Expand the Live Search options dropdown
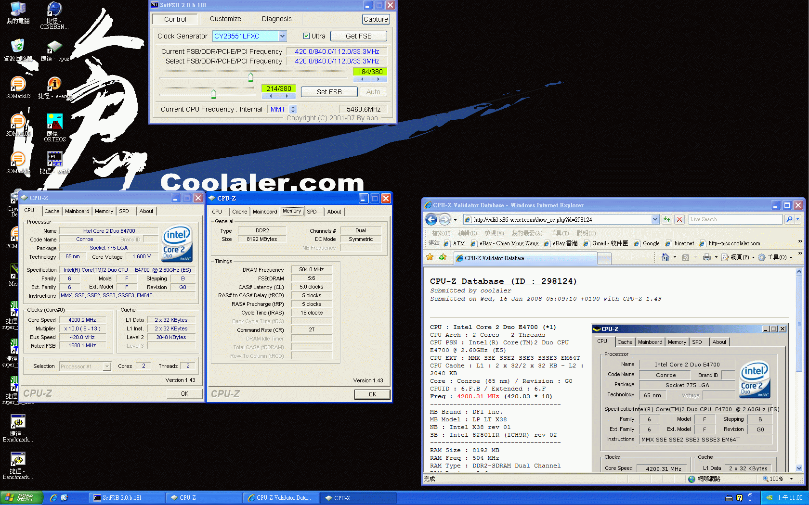The width and height of the screenshot is (809, 505). pos(798,219)
